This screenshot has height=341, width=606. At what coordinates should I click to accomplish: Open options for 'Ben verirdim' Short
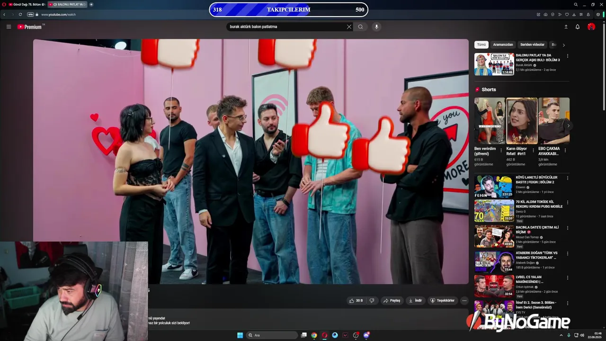[x=502, y=151]
